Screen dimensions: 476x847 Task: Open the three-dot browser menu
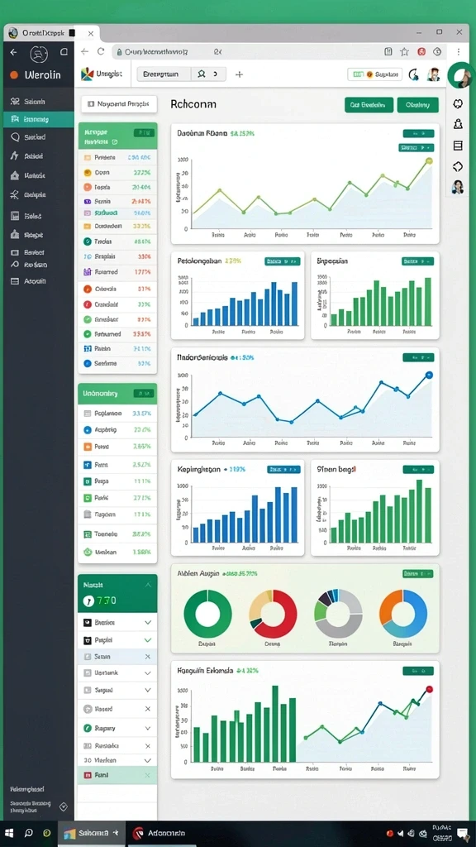[x=458, y=51]
